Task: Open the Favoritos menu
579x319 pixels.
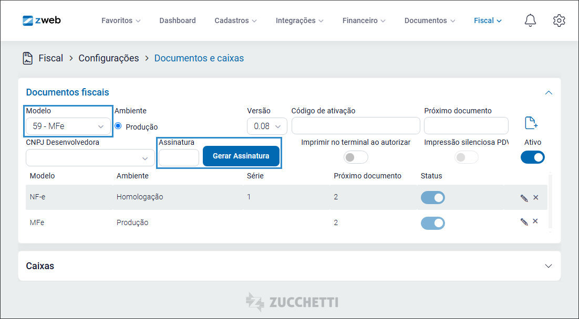Action: tap(121, 20)
